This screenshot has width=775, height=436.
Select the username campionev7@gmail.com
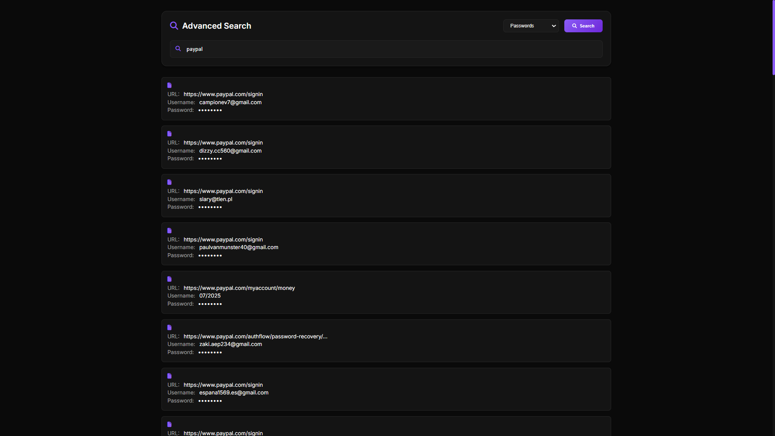coord(230,103)
